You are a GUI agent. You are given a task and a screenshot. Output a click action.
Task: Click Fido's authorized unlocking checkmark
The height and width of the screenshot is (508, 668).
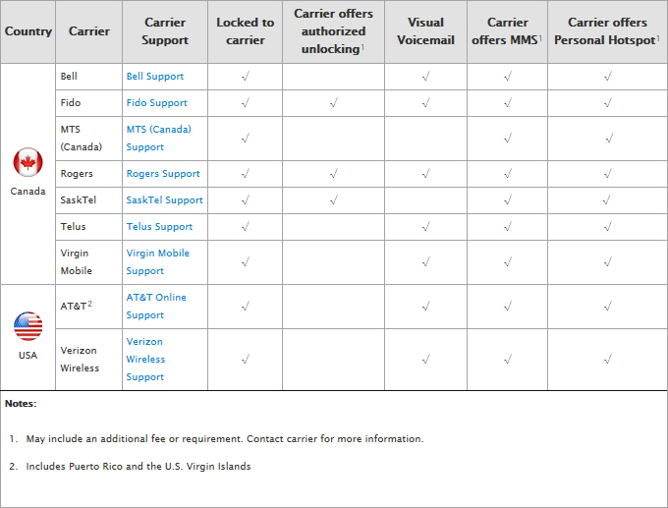[334, 103]
